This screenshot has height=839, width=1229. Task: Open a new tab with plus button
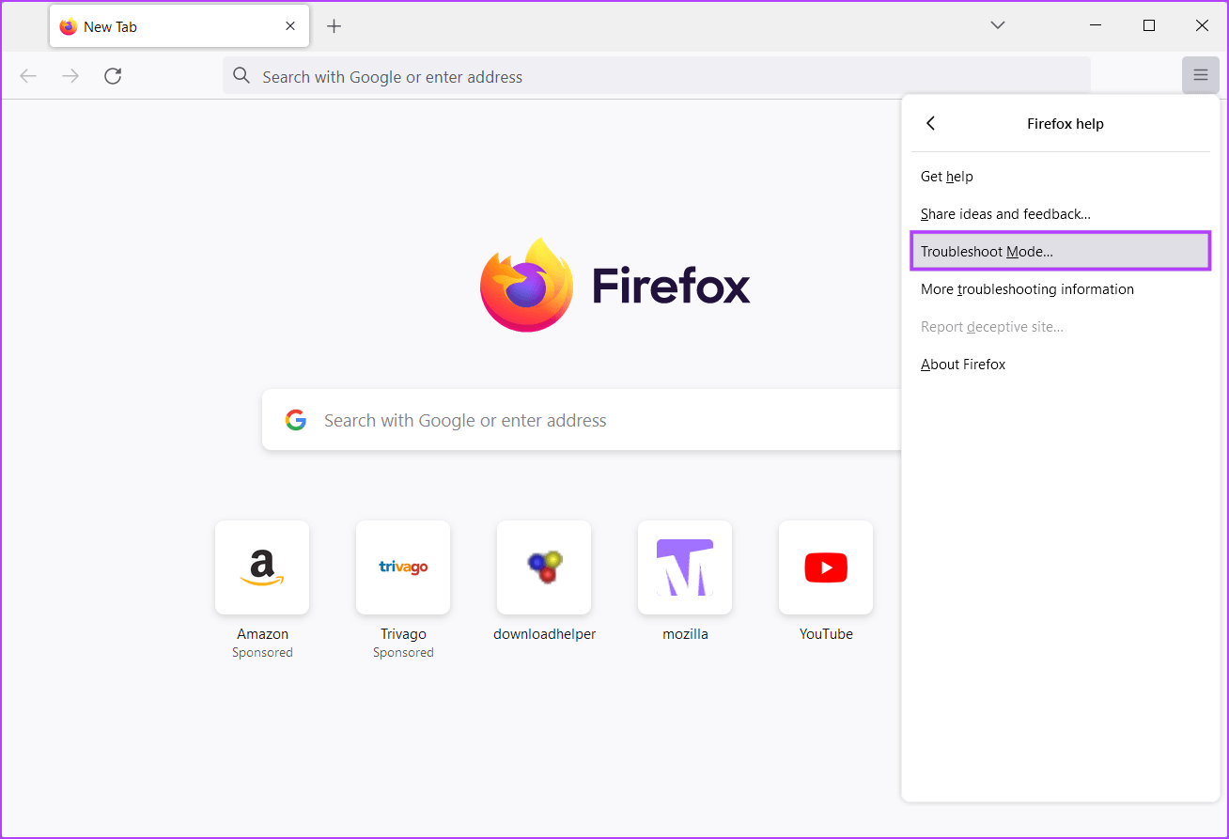[334, 26]
